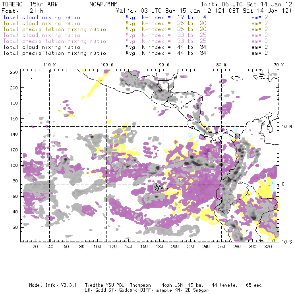Image resolution: width=294 pixels, height=294 pixels.
Task: Click the "320" tick on the horizontal axis
Action: pyautogui.click(x=268, y=247)
